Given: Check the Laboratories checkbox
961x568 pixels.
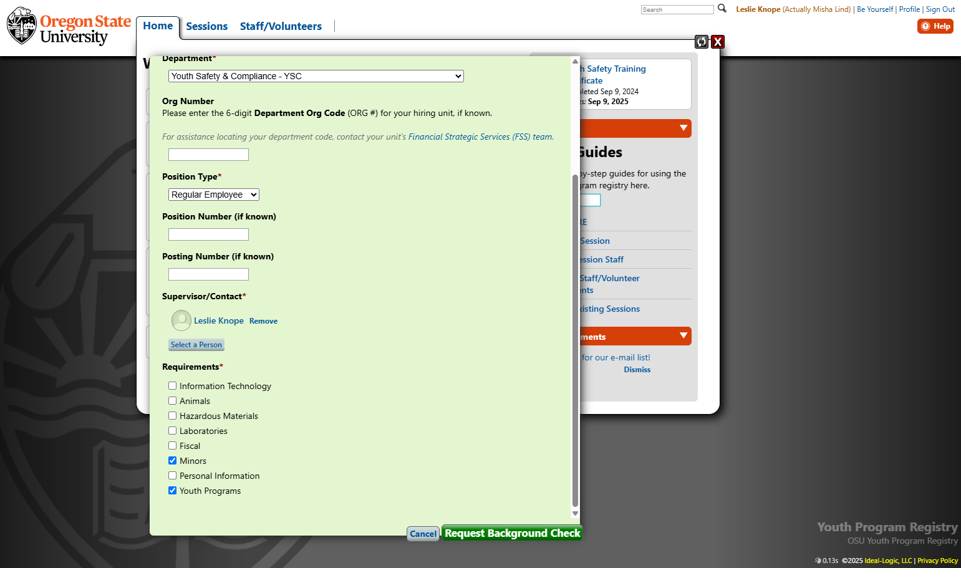Looking at the screenshot, I should [x=173, y=431].
